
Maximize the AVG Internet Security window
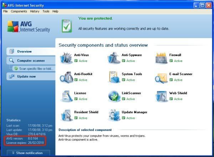[x=202, y=5]
